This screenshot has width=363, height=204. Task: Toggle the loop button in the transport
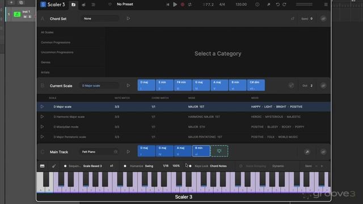pyautogui.click(x=190, y=5)
